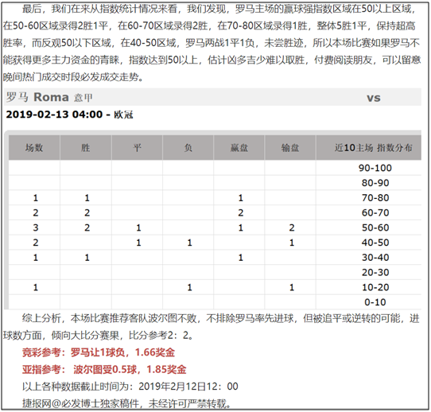Click 负 value 1 in 10-20 row

pyautogui.click(x=189, y=287)
